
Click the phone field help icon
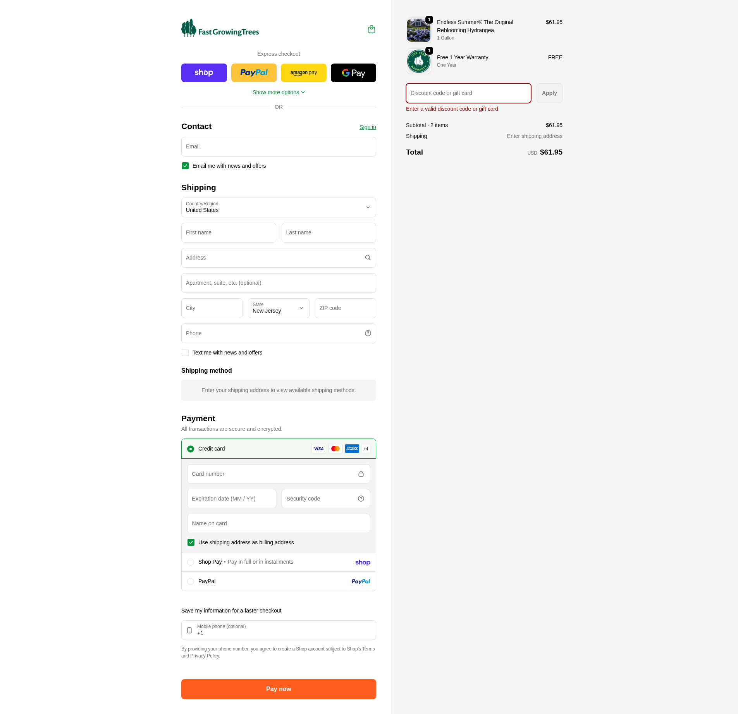tap(368, 333)
